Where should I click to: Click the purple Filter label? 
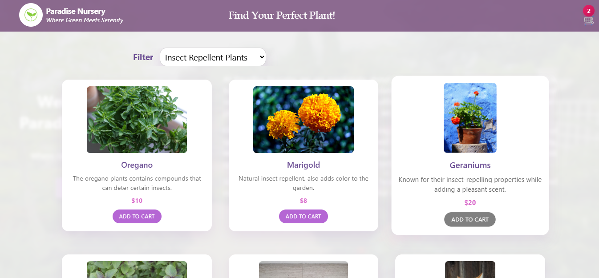pyautogui.click(x=143, y=57)
